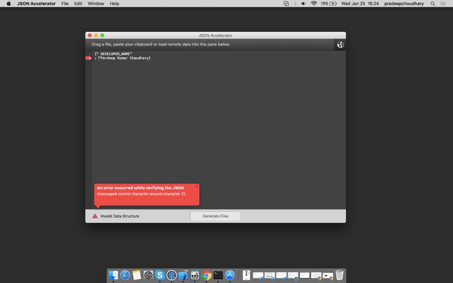Click the 78% battery indicator

328,3
